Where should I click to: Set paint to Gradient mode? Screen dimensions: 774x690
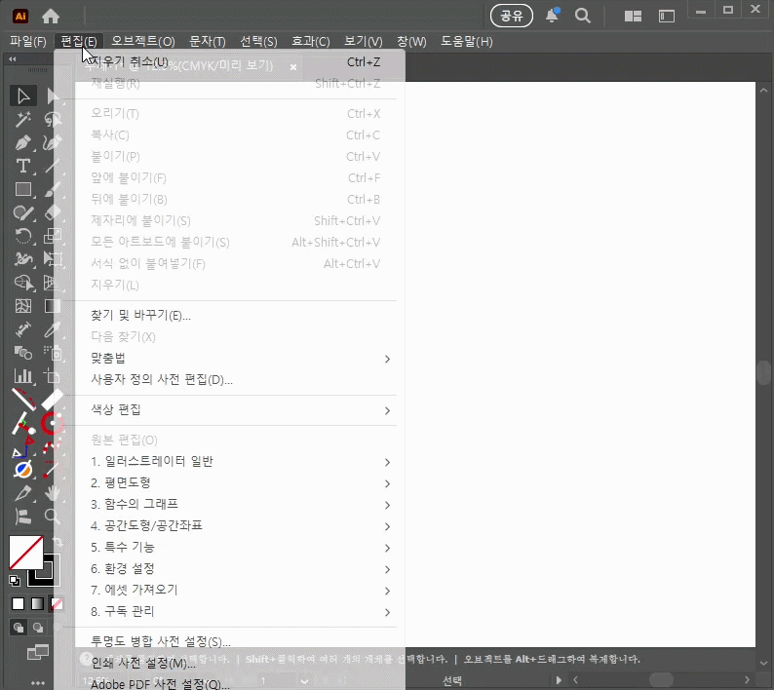click(37, 603)
